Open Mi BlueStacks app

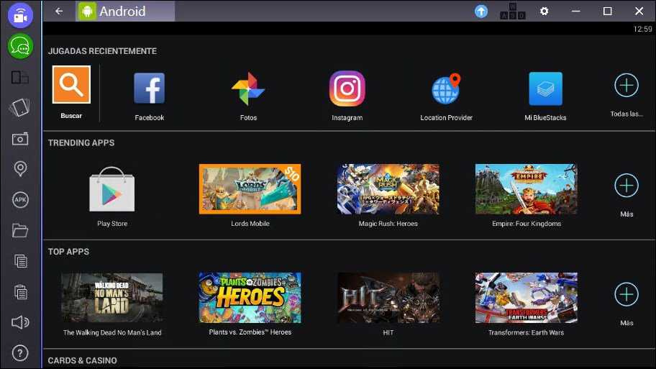(545, 88)
